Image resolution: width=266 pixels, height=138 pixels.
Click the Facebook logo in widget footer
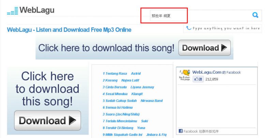tap(181, 131)
